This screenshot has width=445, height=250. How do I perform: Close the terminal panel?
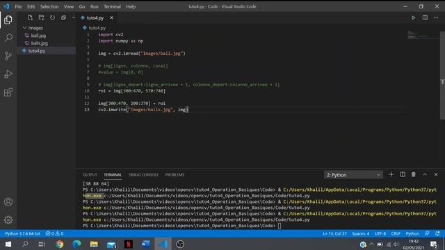[436, 174]
